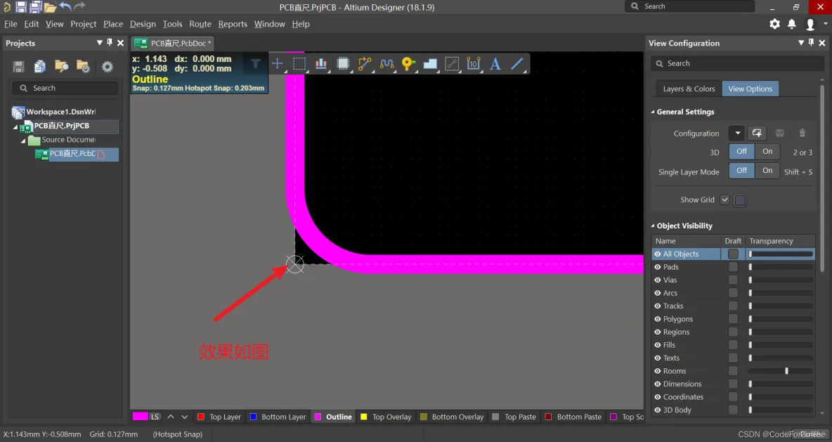The height and width of the screenshot is (442, 832).
Task: Collapse the General Settings section
Action: (x=653, y=112)
